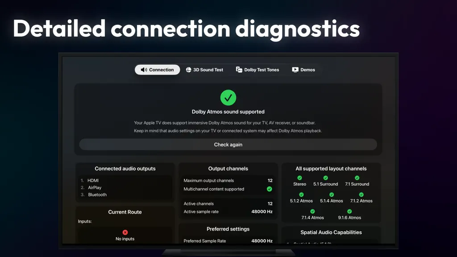The image size is (457, 257).
Task: Click the Current Route heading
Action: 125,212
